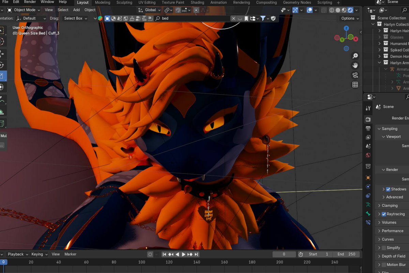Toggle proportional editing button
Image resolution: width=409 pixels, height=273 pixels.
(x=196, y=10)
